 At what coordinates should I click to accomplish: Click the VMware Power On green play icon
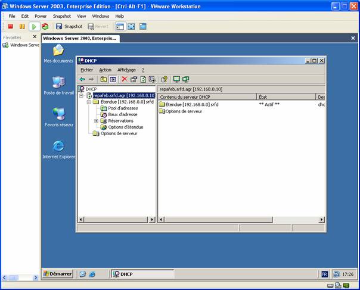(x=34, y=26)
